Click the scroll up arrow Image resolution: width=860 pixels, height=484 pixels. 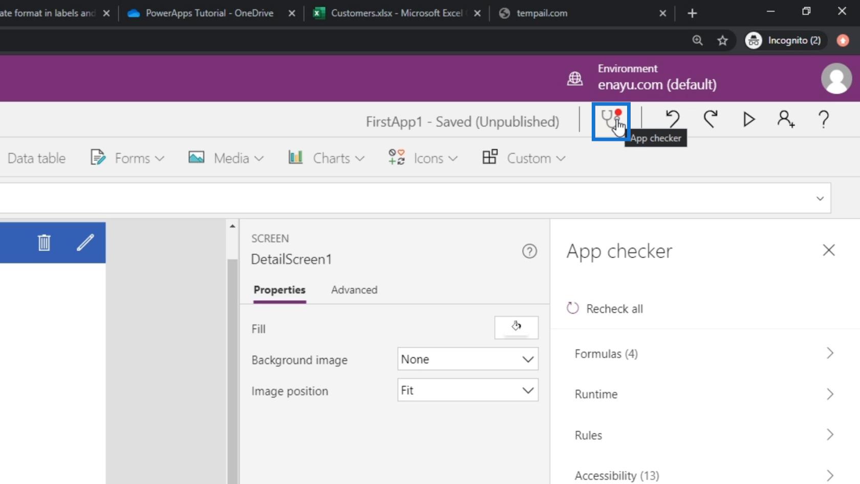tap(232, 226)
